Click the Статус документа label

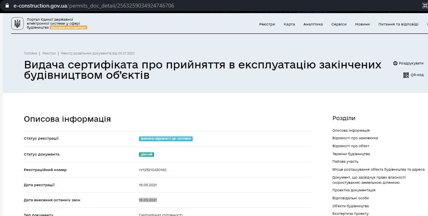tap(41, 154)
